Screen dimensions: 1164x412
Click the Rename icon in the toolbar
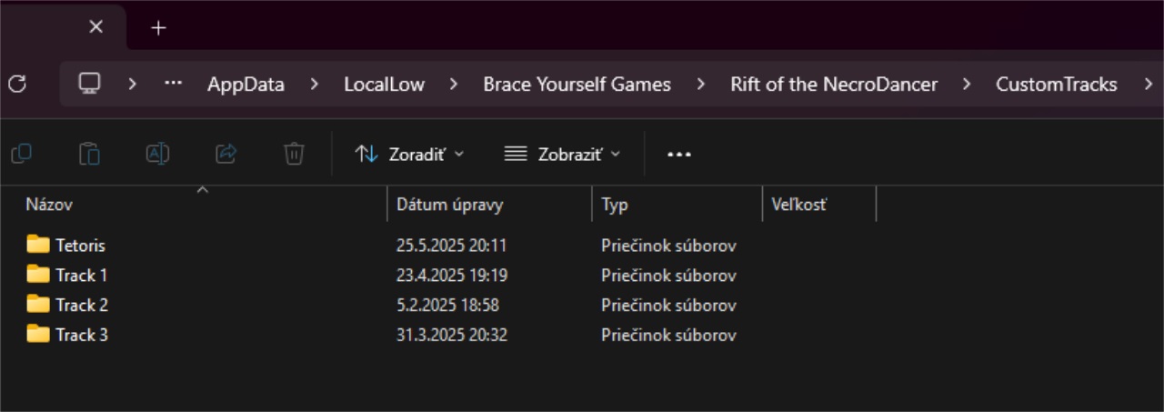click(157, 154)
